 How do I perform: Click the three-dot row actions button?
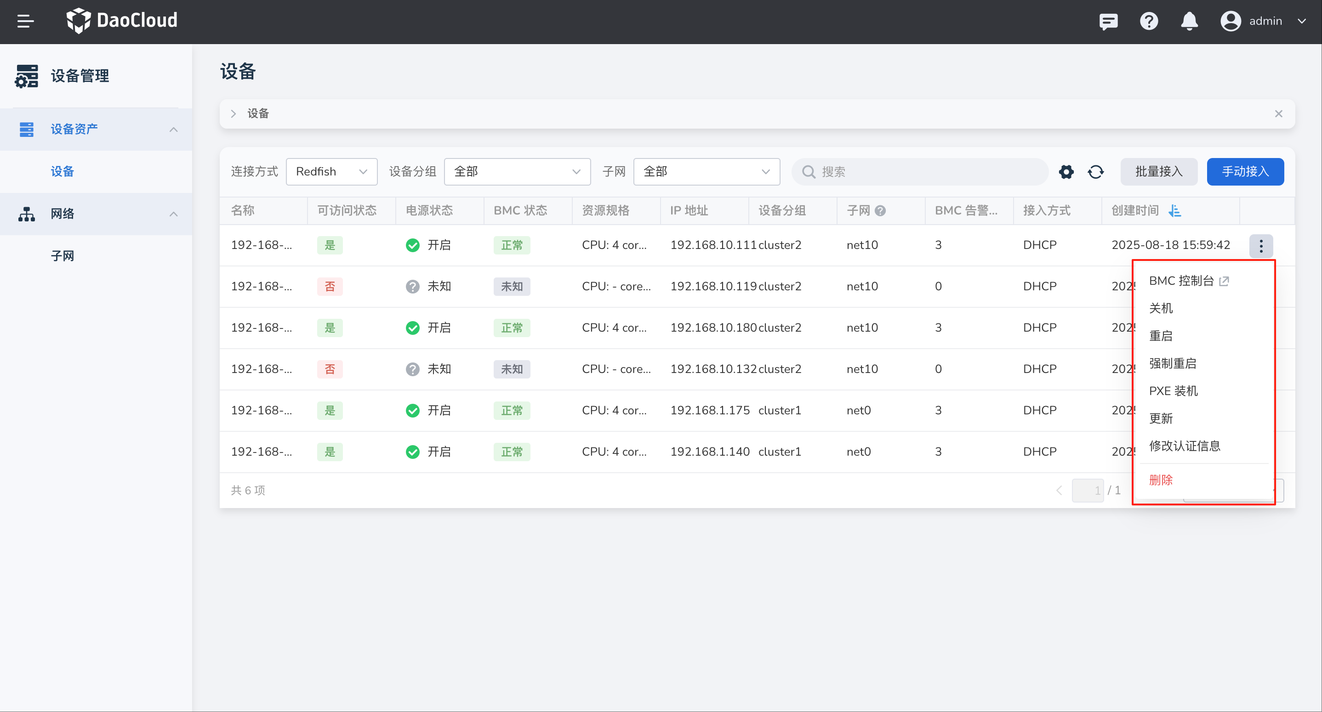(1260, 246)
